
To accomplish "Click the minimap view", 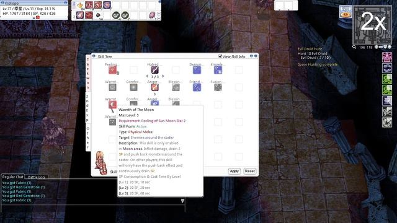I will (x=372, y=25).
